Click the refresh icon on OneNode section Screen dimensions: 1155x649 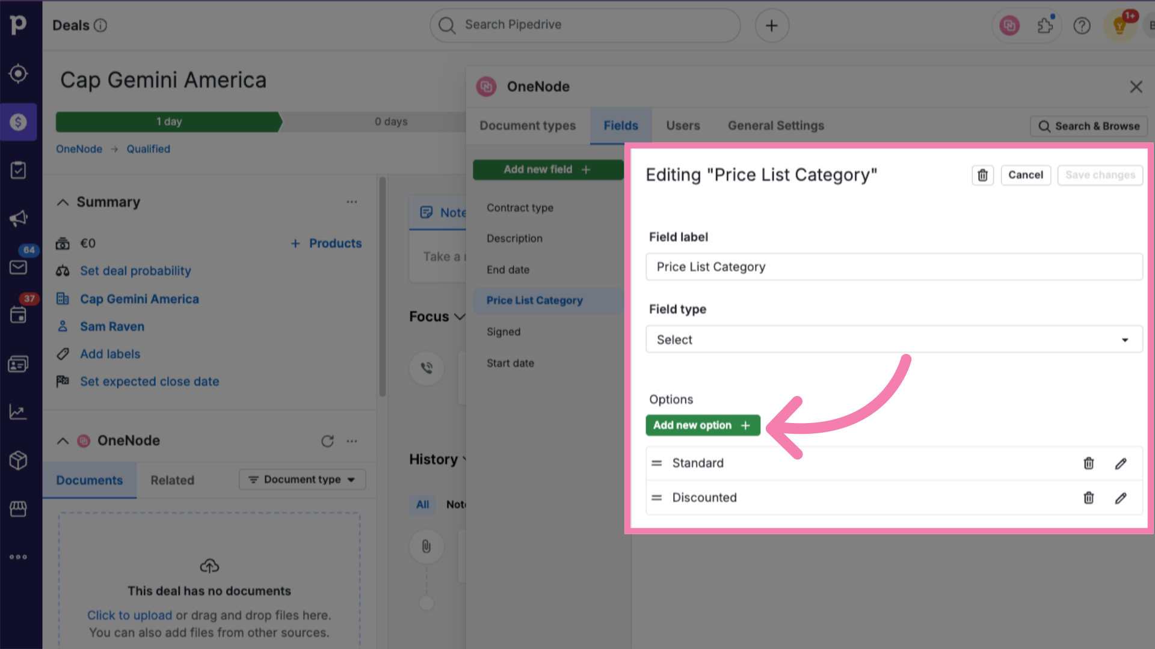tap(328, 440)
